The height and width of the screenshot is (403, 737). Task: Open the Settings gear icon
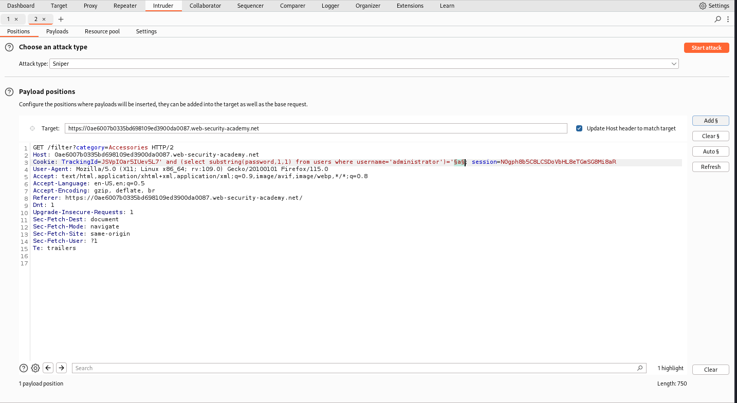pyautogui.click(x=703, y=6)
